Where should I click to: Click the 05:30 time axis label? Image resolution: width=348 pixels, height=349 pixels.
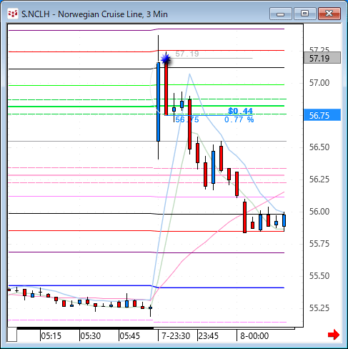pyautogui.click(x=90, y=336)
